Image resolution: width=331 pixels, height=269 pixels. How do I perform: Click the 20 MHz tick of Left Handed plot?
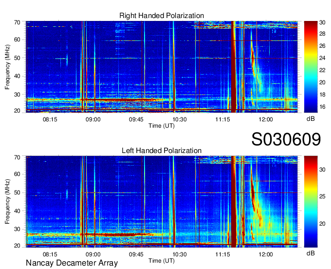17,246
